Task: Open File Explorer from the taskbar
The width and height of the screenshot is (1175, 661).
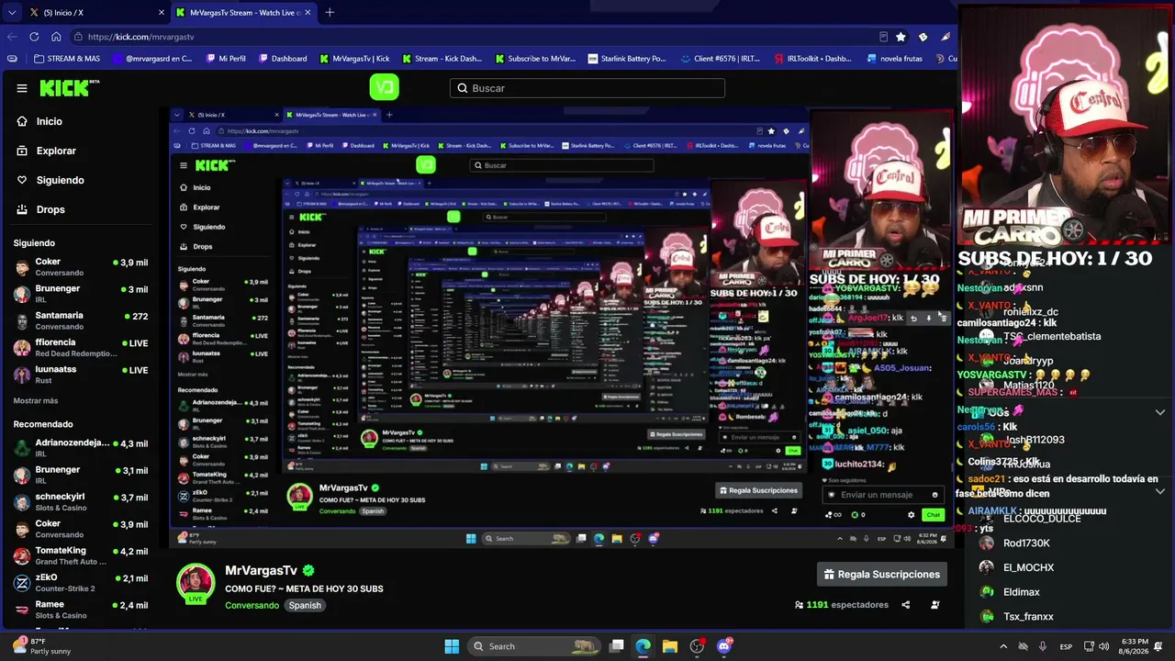Action: click(x=670, y=646)
